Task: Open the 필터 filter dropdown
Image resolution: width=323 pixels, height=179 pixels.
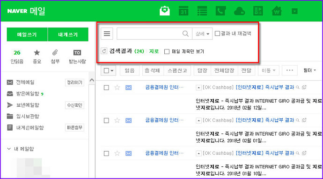Action: click(x=309, y=70)
